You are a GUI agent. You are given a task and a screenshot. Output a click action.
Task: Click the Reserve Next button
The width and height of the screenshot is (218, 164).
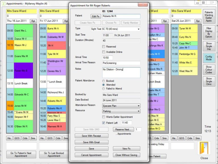coord(123,130)
